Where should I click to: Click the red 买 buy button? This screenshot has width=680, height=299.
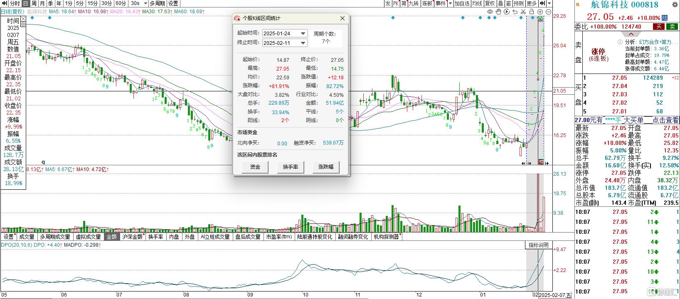[658, 27]
